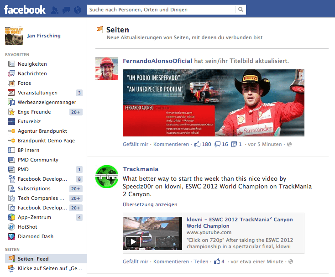View the 16 comments on Alonso post
Screen dimensions: 335x277
point(221,144)
